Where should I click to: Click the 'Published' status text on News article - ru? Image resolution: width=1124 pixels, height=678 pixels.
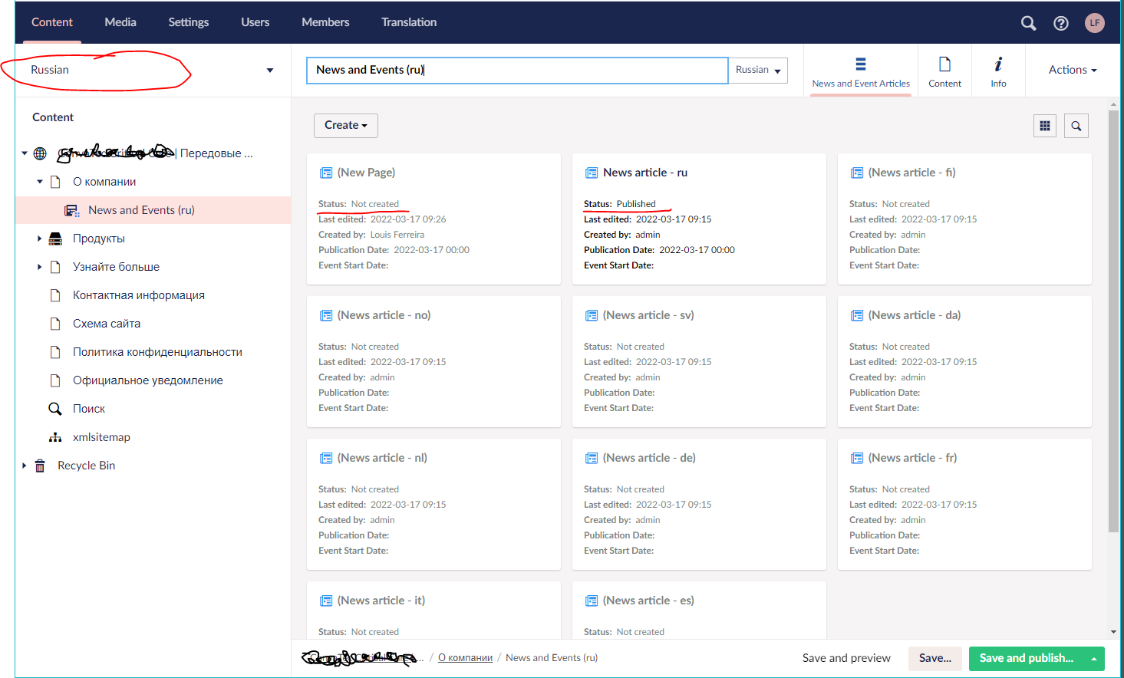click(x=636, y=204)
